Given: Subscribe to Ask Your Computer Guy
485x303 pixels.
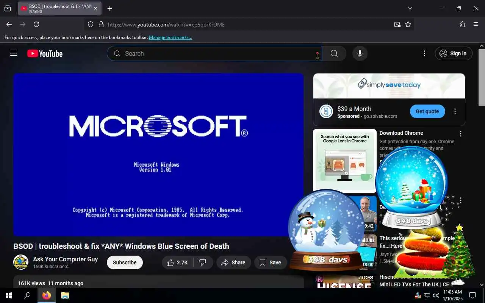Looking at the screenshot, I should pyautogui.click(x=125, y=262).
